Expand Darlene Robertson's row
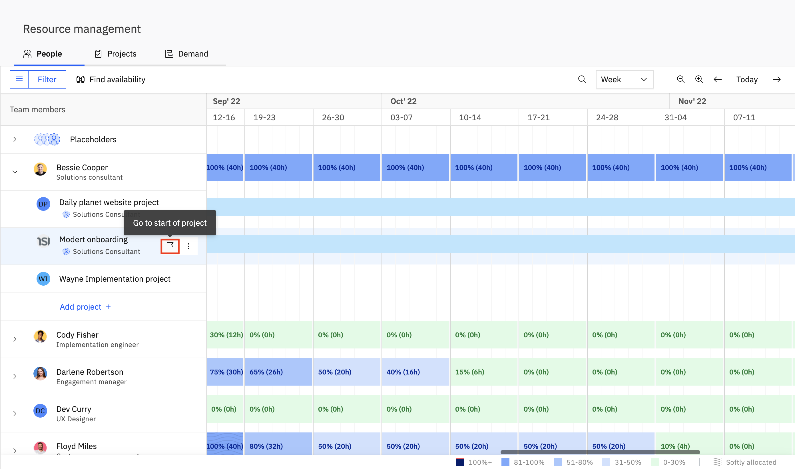795x469 pixels. tap(15, 376)
